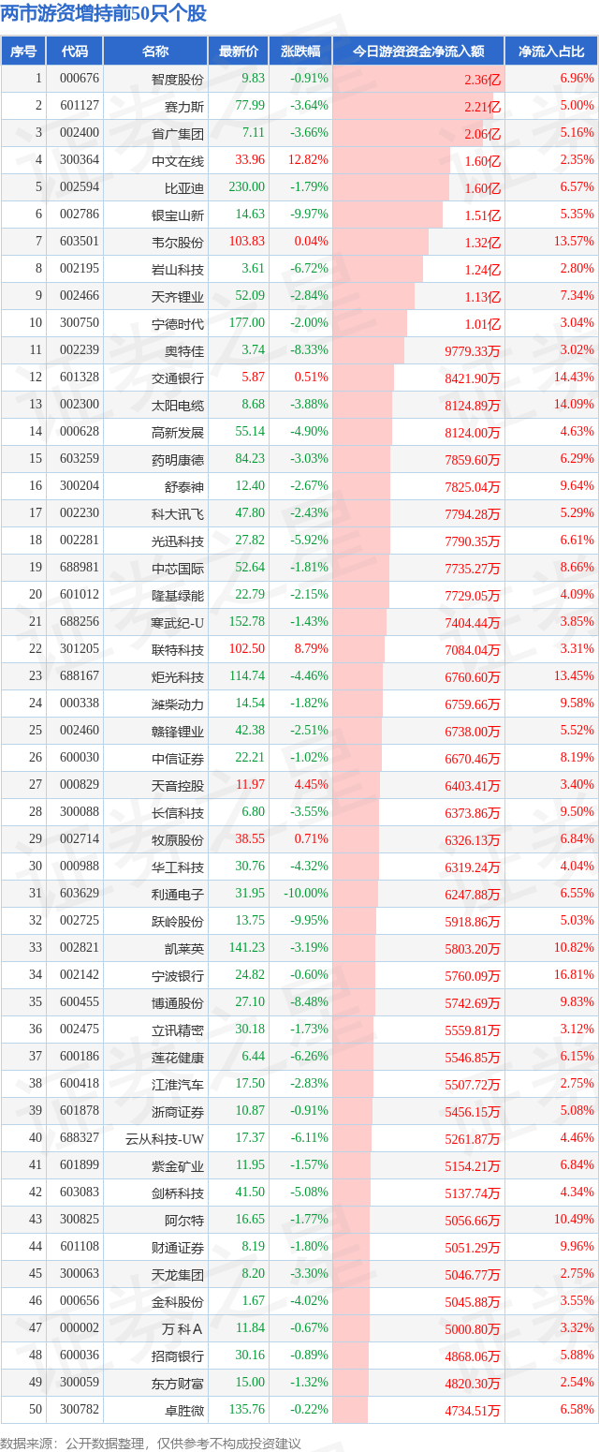The height and width of the screenshot is (1452, 599).
Task: Select stock name 金科股份
Action: tap(178, 1301)
